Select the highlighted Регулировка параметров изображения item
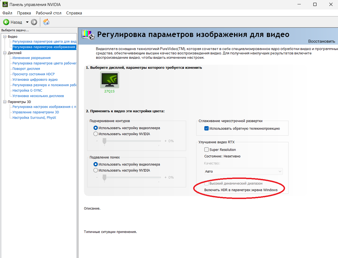 click(x=45, y=47)
